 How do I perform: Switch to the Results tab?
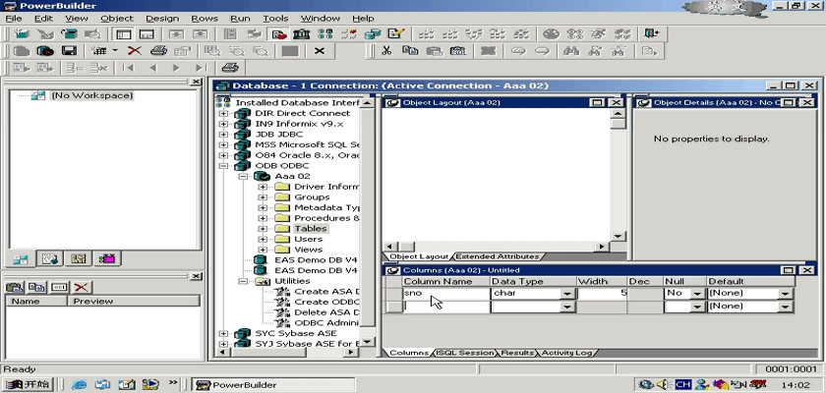517,353
